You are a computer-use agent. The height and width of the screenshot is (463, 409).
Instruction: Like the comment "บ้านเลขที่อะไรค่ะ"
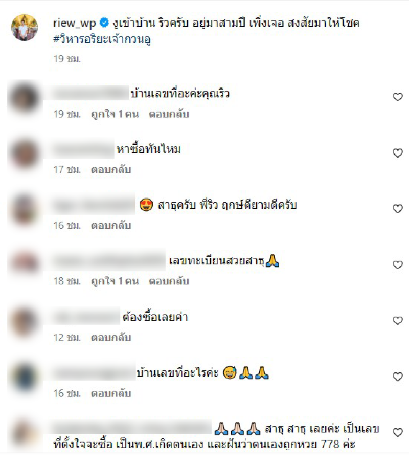(x=398, y=377)
